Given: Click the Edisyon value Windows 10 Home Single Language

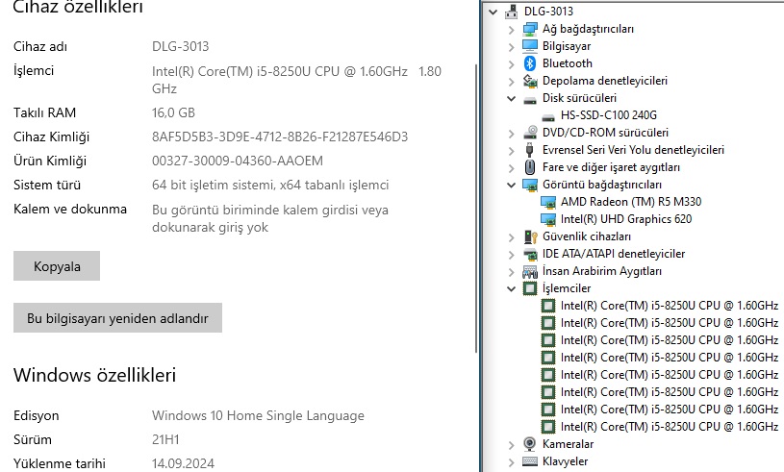Looking at the screenshot, I should [258, 415].
